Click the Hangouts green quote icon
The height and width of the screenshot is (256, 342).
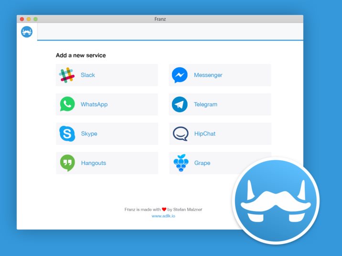(x=67, y=163)
